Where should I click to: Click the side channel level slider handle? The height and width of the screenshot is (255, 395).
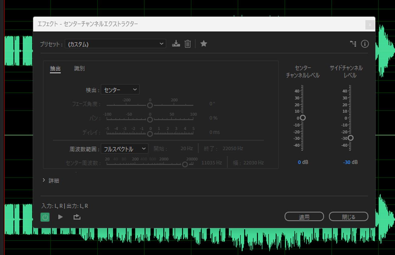tap(351, 138)
